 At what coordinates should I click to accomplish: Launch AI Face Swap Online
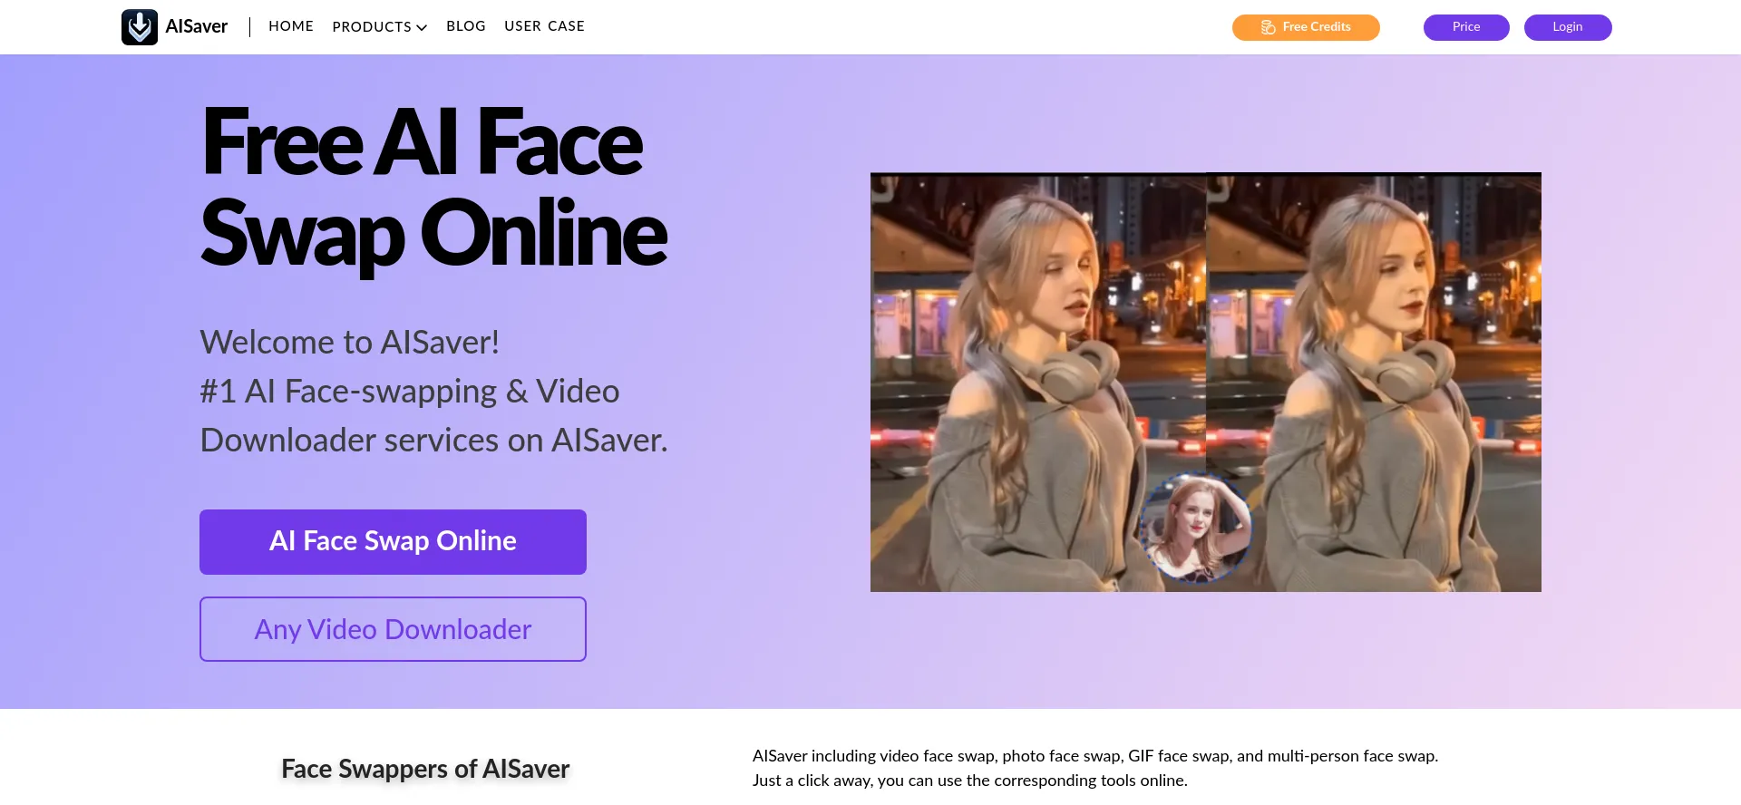(x=393, y=541)
